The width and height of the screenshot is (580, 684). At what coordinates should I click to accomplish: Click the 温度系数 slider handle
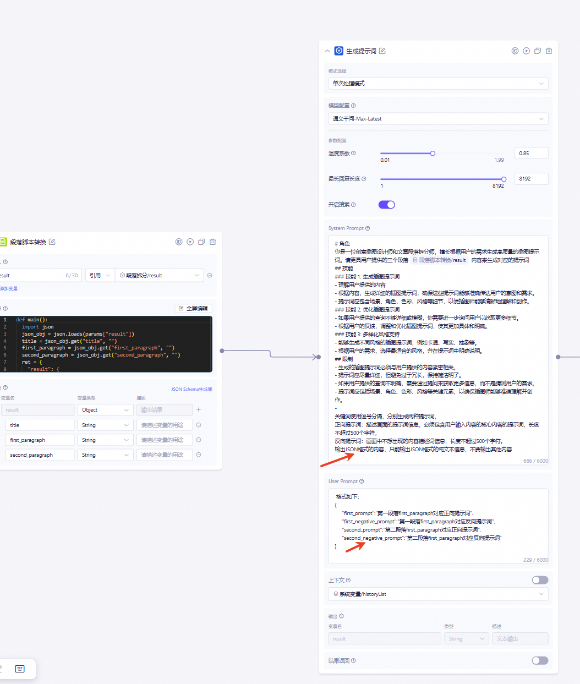click(433, 154)
